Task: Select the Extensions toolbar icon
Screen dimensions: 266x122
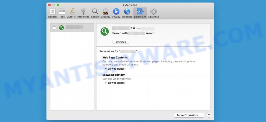Action: click(x=140, y=13)
